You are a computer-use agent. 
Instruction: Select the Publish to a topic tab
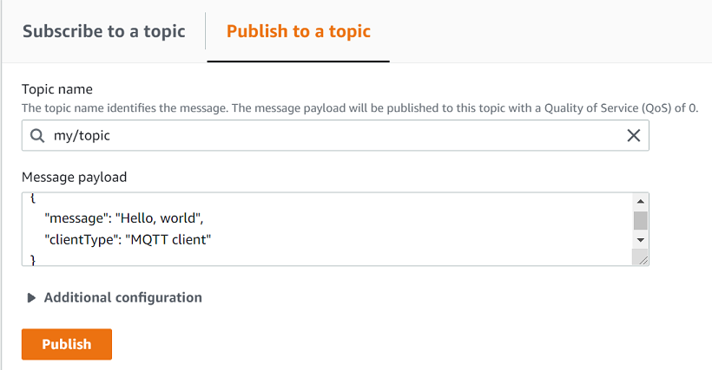pos(298,32)
